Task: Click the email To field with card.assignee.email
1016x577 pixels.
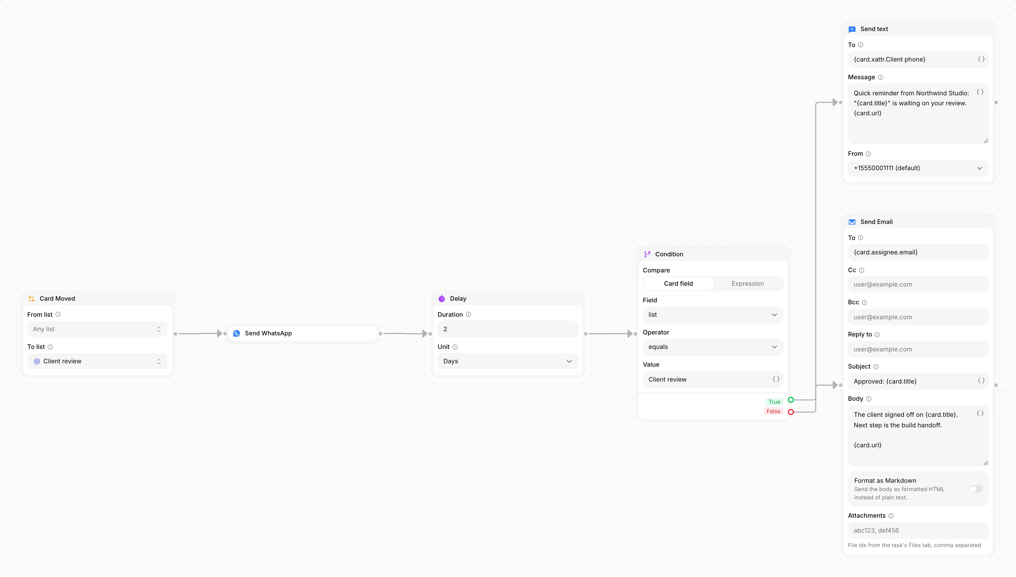Action: click(918, 252)
